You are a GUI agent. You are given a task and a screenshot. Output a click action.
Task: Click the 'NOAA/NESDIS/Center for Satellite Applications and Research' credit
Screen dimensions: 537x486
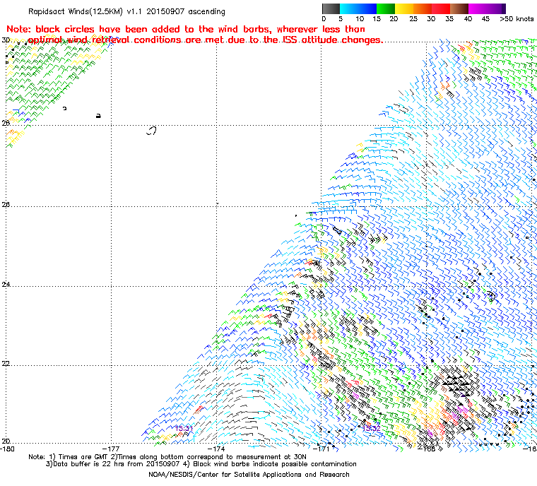coord(249,475)
